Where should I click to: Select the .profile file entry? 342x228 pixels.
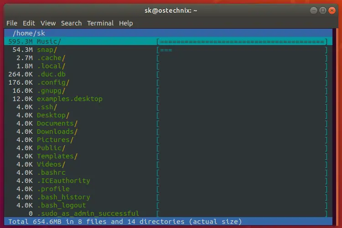click(x=53, y=189)
